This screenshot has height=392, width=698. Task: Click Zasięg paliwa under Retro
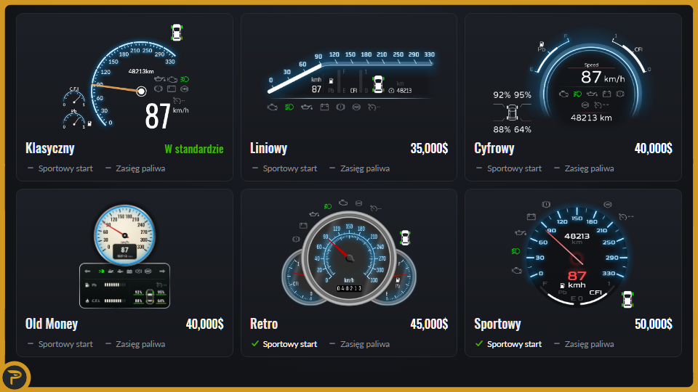[x=365, y=344]
